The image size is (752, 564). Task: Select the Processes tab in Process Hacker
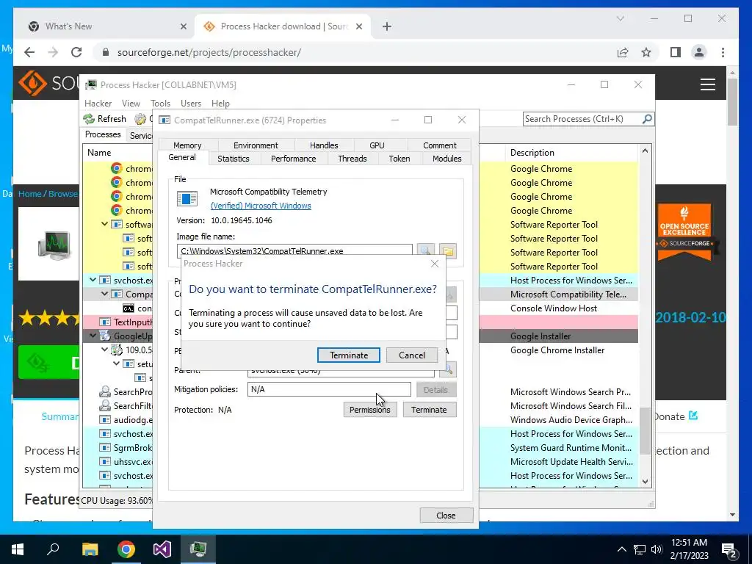(x=103, y=135)
